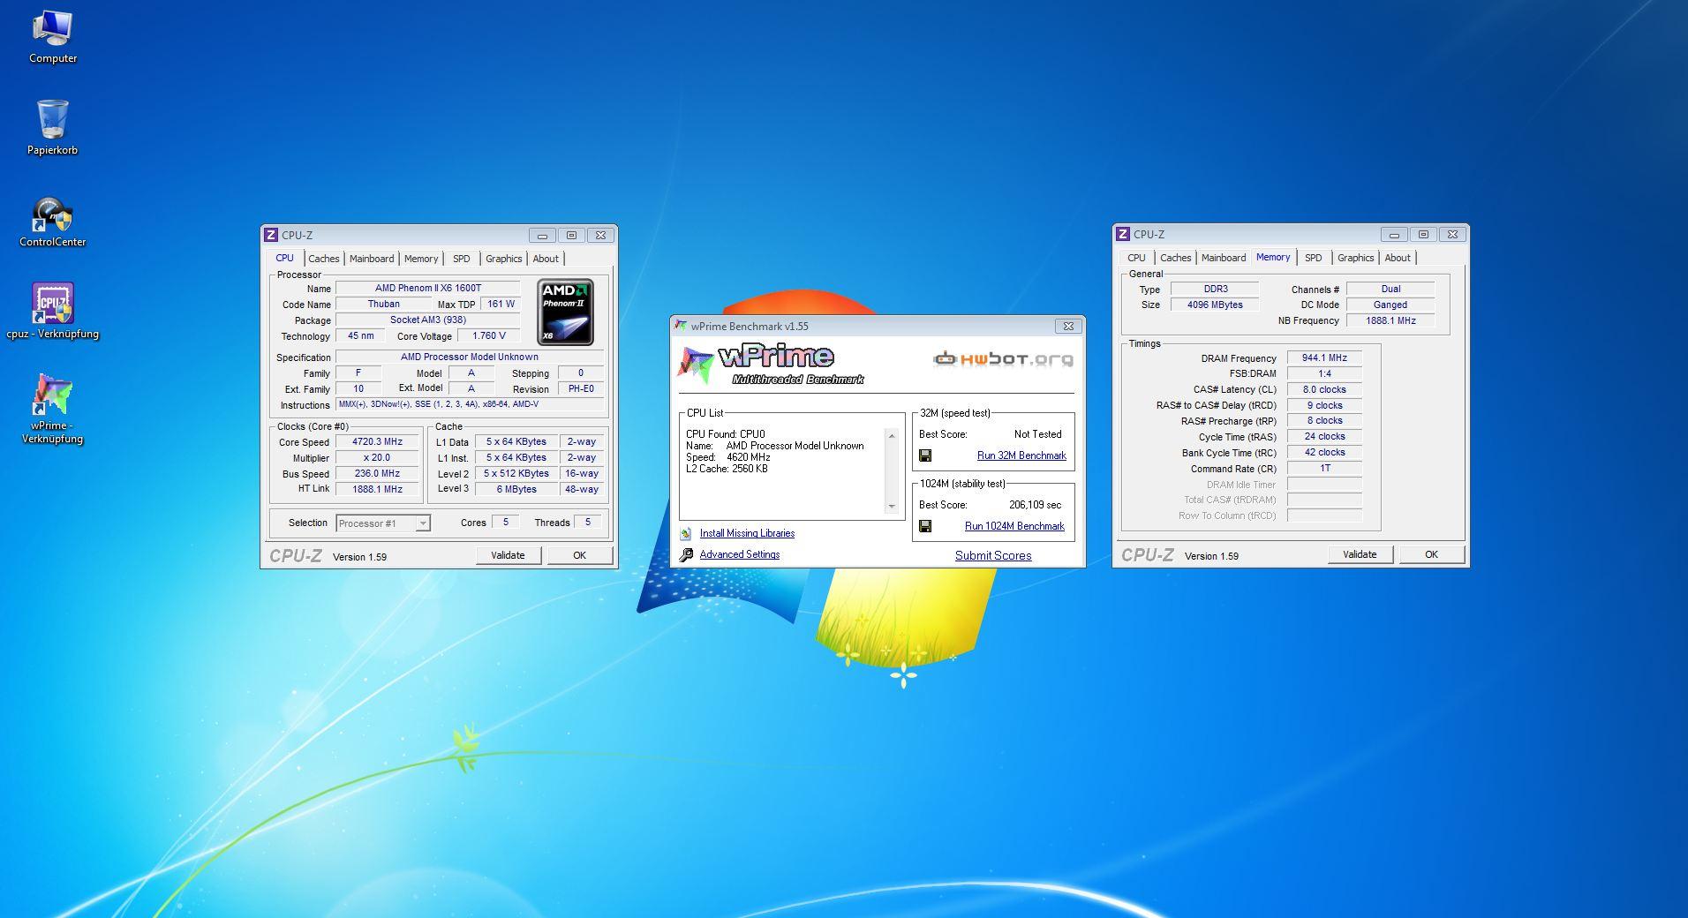Click the NB Frequency value in Memory window
Viewport: 1688px width, 918px height.
[1390, 320]
